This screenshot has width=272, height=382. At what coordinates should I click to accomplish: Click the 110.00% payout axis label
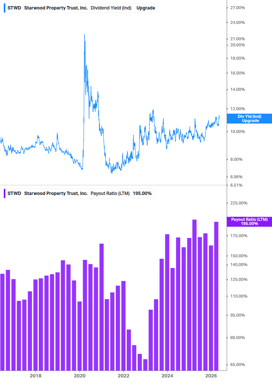coord(239,296)
